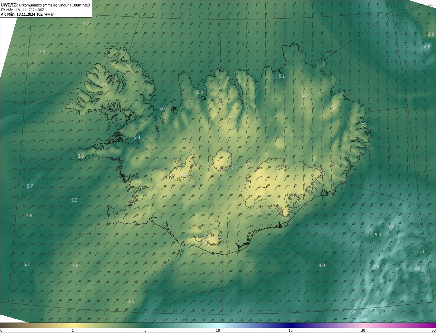
Task: Click the 30 tick label on the color scale
Action: pyautogui.click(x=363, y=330)
